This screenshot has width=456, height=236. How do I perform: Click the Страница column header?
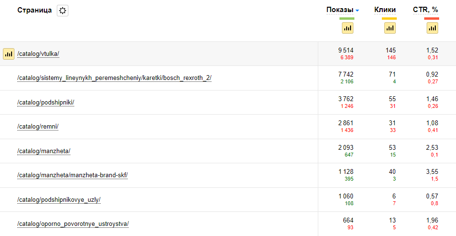[x=34, y=10]
